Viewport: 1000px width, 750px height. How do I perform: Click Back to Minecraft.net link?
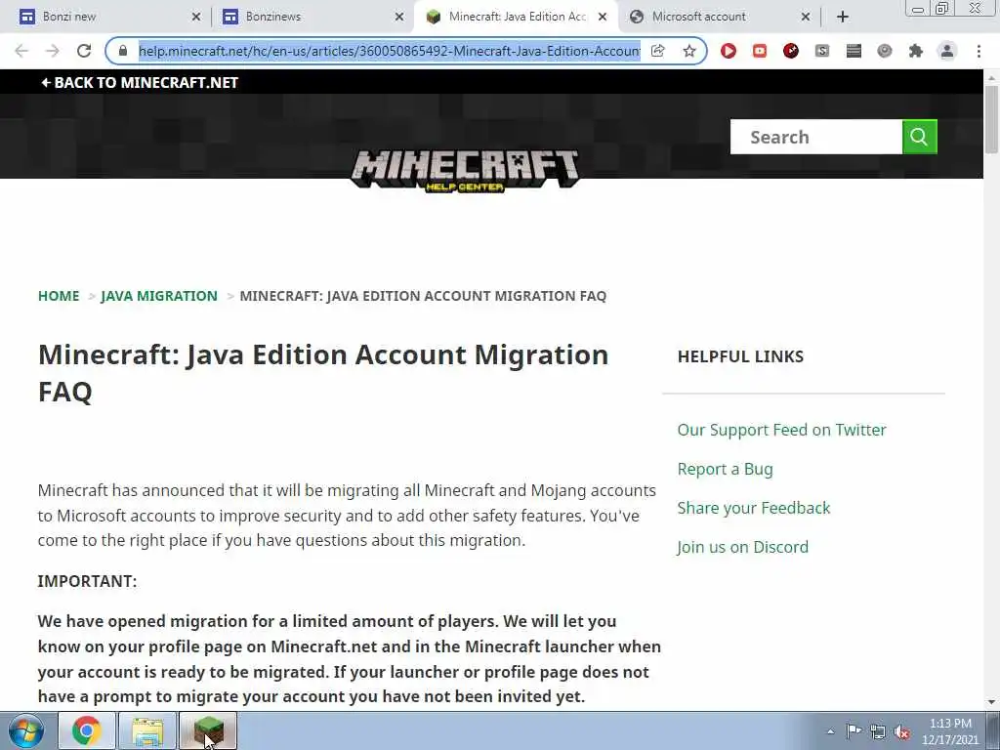pos(140,82)
